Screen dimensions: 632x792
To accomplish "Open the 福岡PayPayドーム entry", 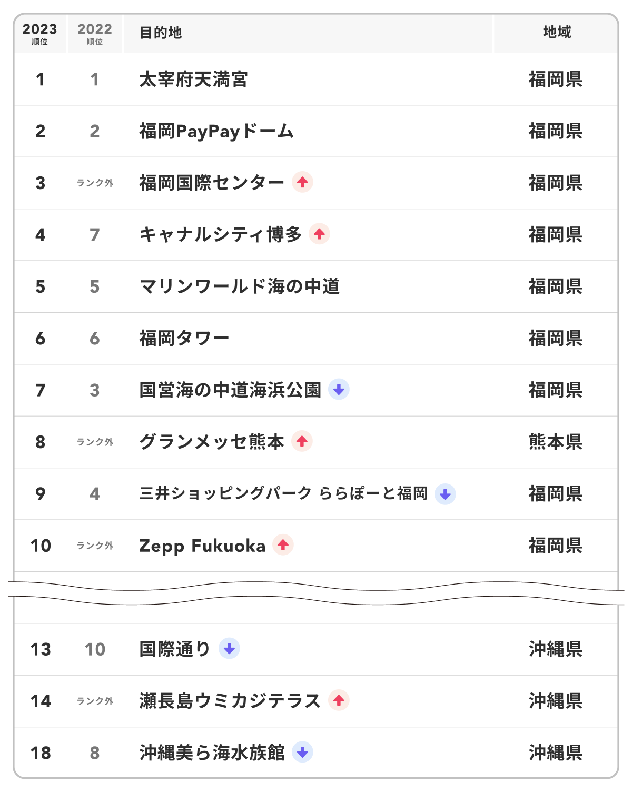I will pyautogui.click(x=216, y=131).
